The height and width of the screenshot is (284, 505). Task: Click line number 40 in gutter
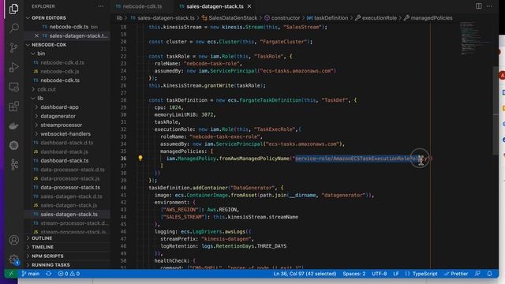(123, 188)
